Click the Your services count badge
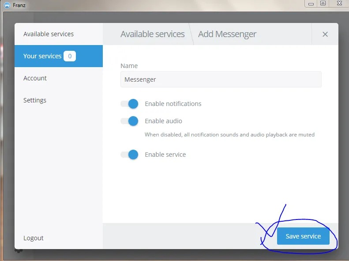The height and width of the screenshot is (261, 349). (x=70, y=56)
